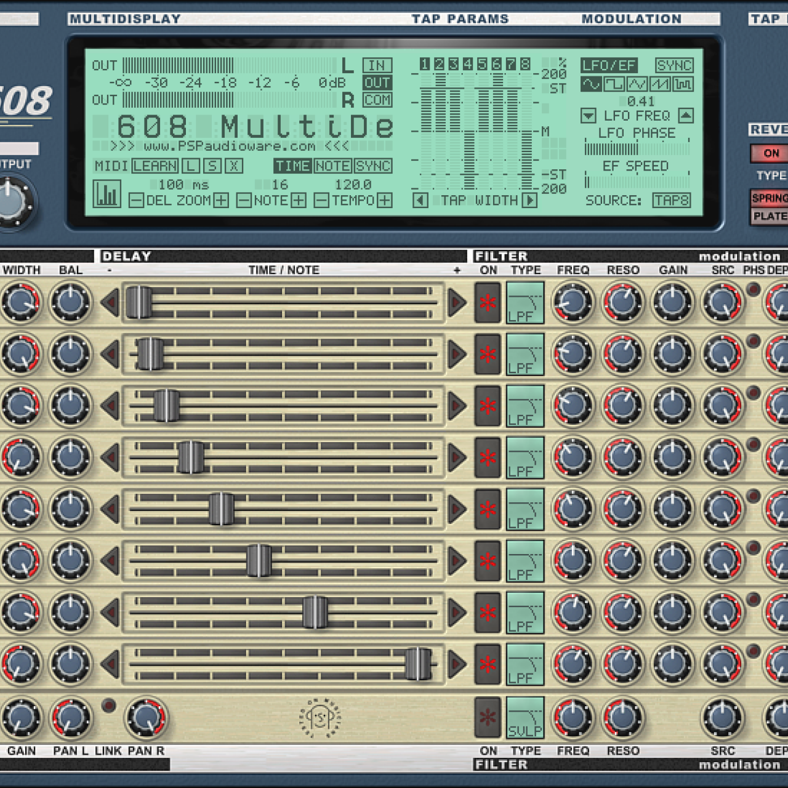
Task: Click the first tap's LPF filter type icon
Action: 525,303
